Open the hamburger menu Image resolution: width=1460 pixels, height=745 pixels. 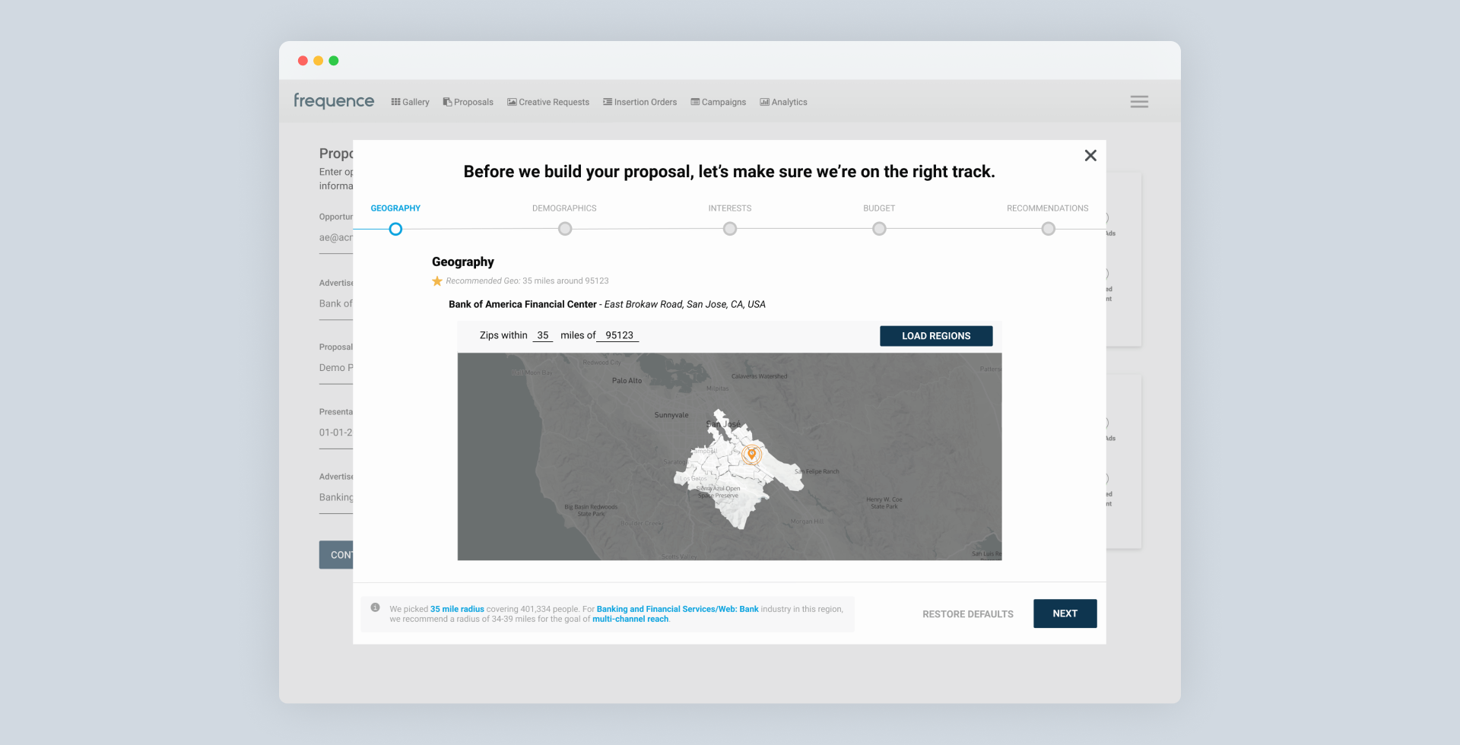click(1139, 102)
